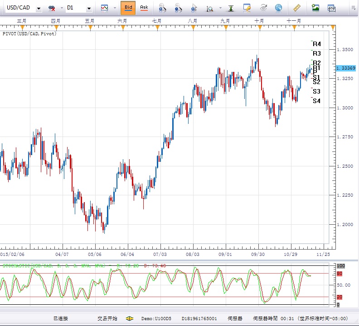Select the ruler measurement tool

297,8
